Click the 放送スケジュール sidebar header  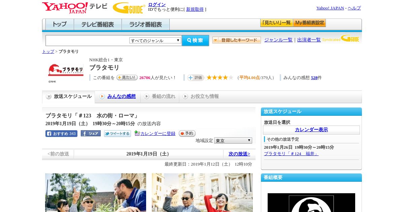point(311,112)
